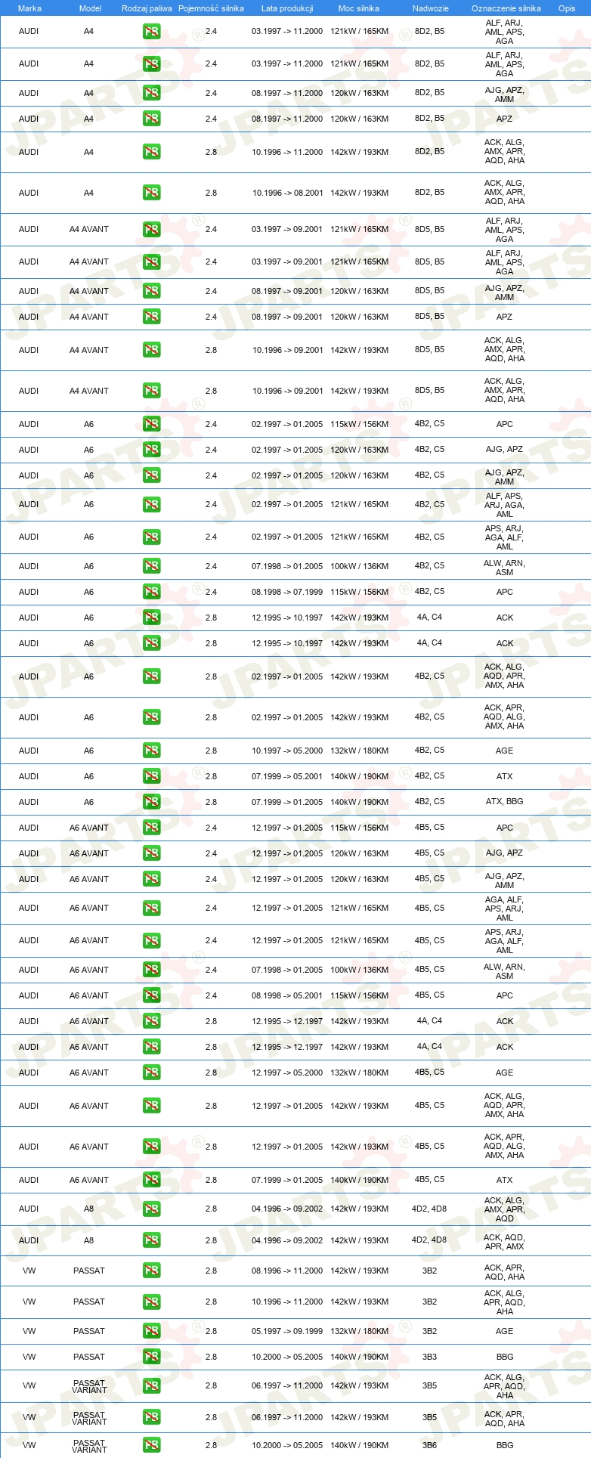Click 140kW / 190KM in A6 AVANT ATX row
Screen dimensions: 591x1458
click(x=359, y=1180)
